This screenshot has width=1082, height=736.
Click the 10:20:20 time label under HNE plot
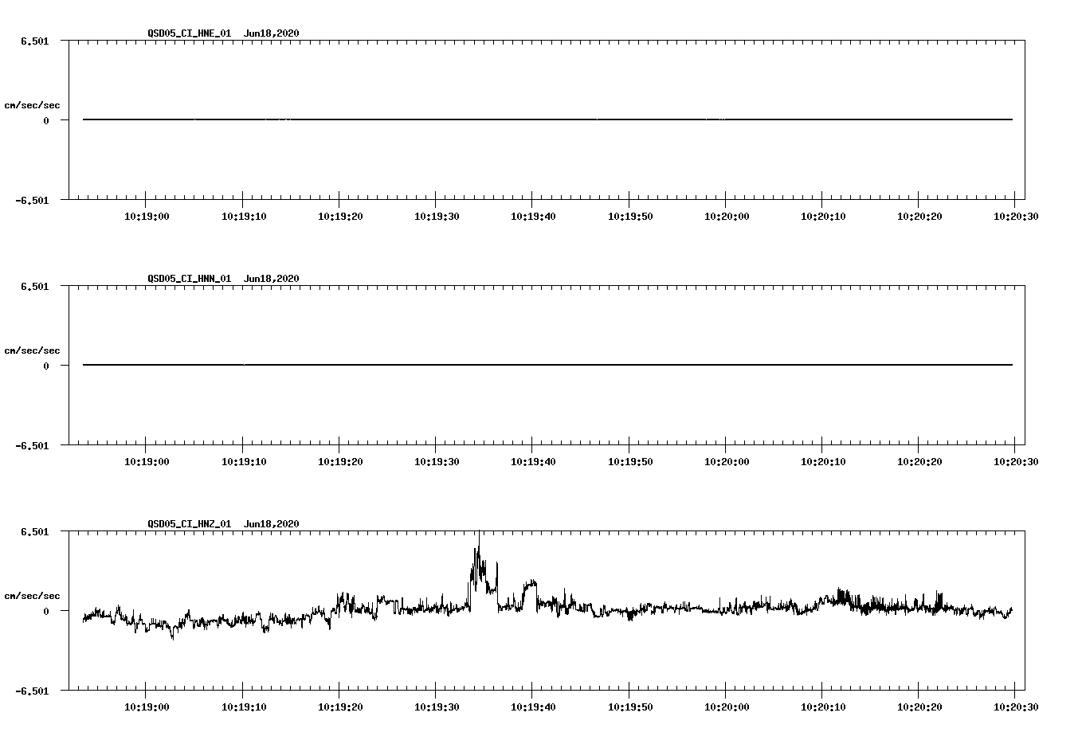pyautogui.click(x=919, y=216)
